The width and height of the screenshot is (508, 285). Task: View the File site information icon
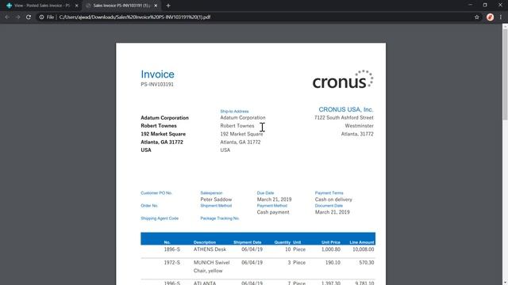(x=41, y=17)
